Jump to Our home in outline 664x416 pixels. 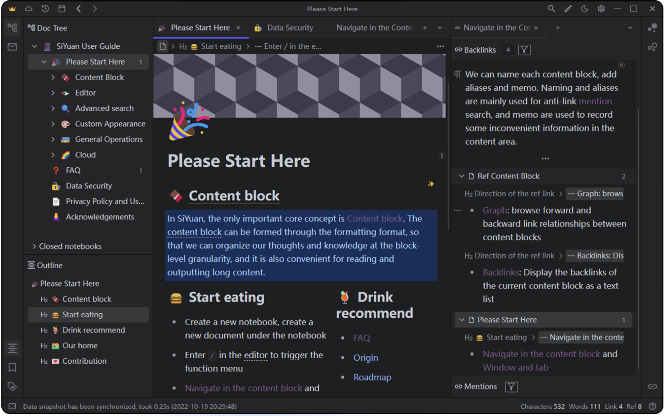[x=88, y=346]
